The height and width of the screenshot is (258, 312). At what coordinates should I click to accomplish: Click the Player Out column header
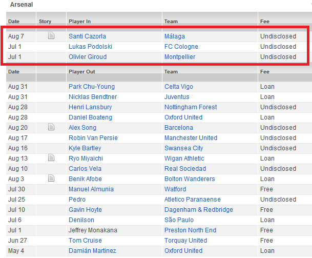pyautogui.click(x=81, y=72)
